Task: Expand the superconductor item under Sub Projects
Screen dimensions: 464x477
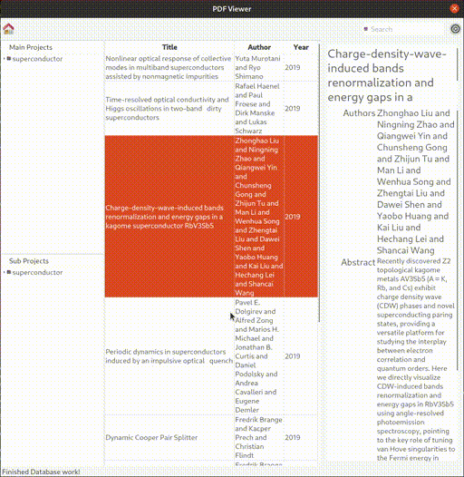Action: pyautogui.click(x=5, y=272)
